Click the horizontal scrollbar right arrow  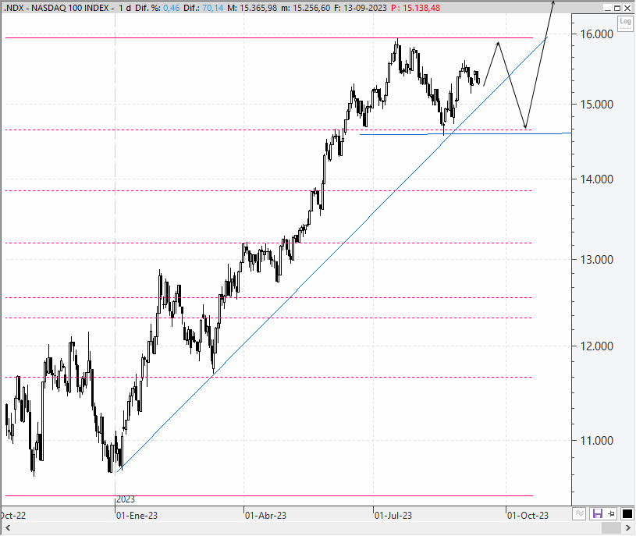click(x=628, y=528)
